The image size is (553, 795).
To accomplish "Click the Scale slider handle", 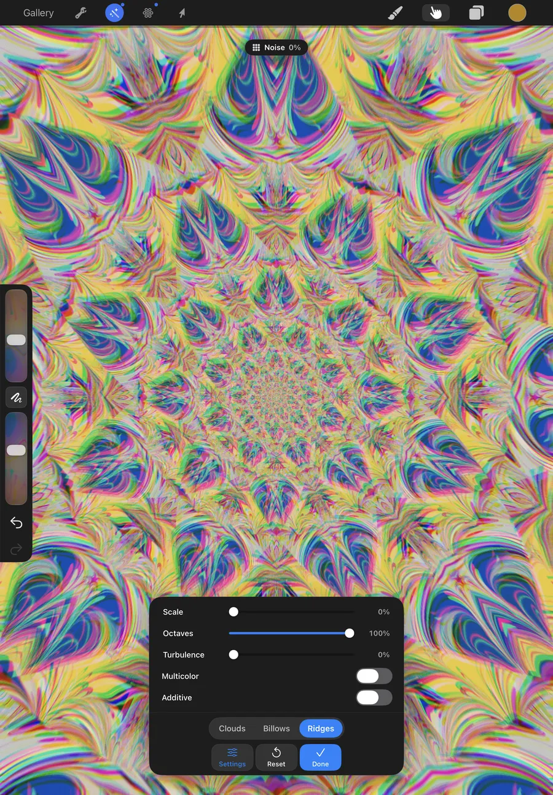I will click(x=233, y=611).
